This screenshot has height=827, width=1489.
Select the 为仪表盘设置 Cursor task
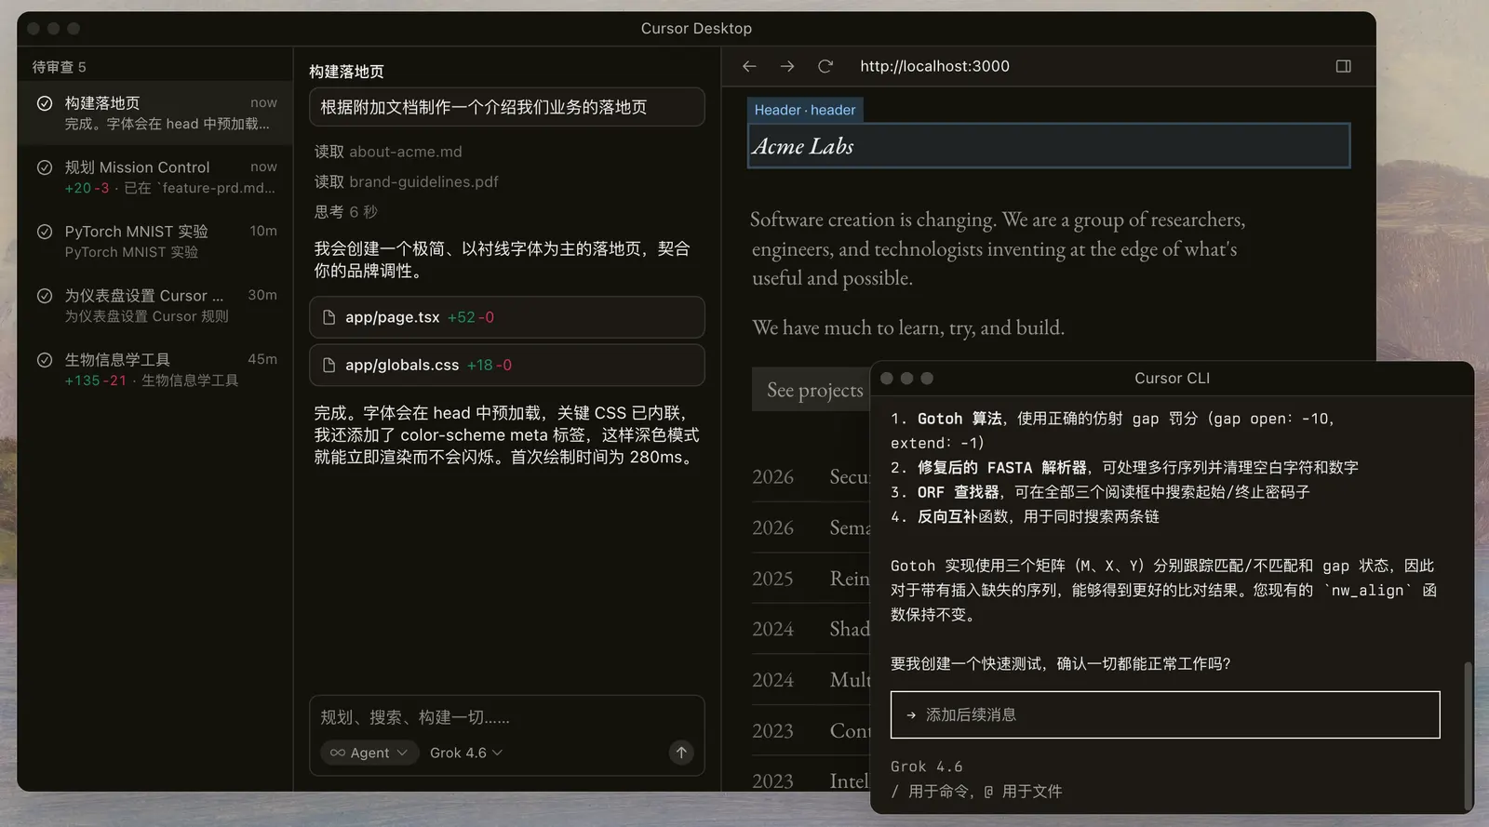(155, 305)
